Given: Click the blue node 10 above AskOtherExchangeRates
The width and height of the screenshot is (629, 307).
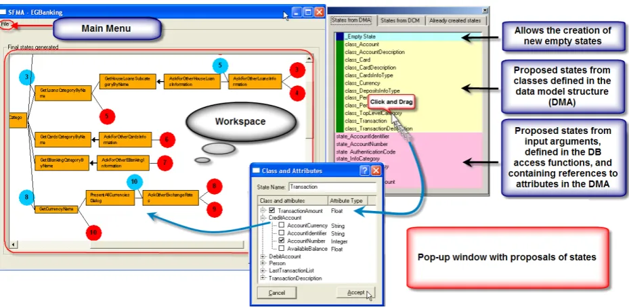Looking at the screenshot, I should click(134, 182).
